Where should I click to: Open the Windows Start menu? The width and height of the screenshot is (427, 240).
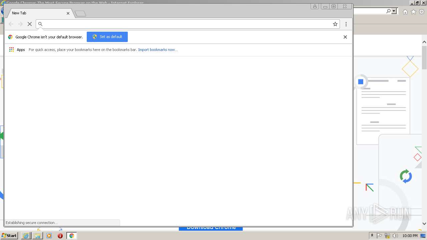coord(9,236)
